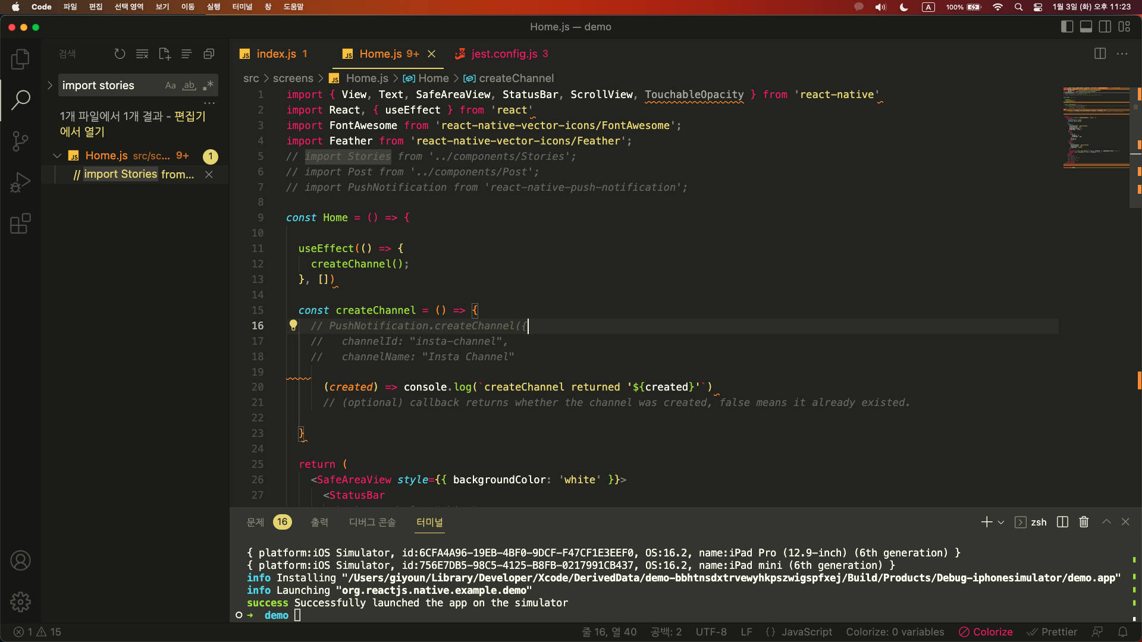Viewport: 1142px width, 642px height.
Task: Create a new terminal with plus icon
Action: tap(986, 522)
